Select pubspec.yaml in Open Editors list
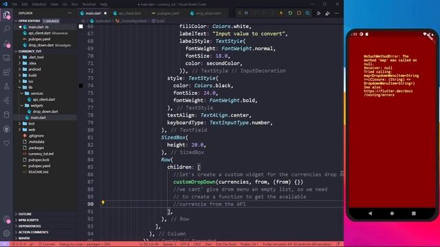This screenshot has height=247, width=440. [x=39, y=39]
